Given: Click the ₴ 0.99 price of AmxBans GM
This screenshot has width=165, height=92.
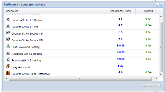Looking at the screenshot, I should [120, 52].
